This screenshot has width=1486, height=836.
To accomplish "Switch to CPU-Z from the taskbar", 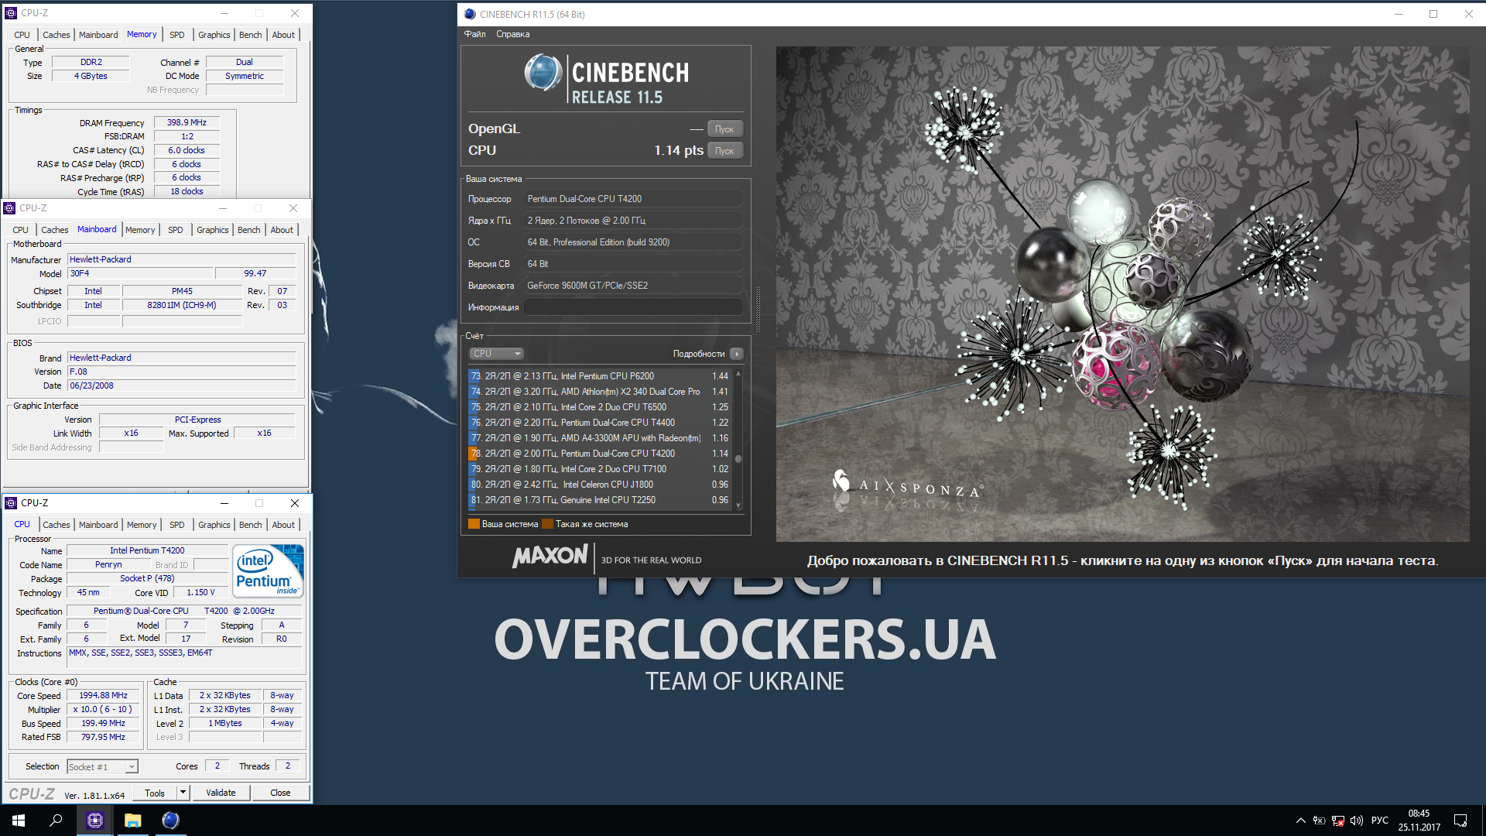I will pos(95,821).
